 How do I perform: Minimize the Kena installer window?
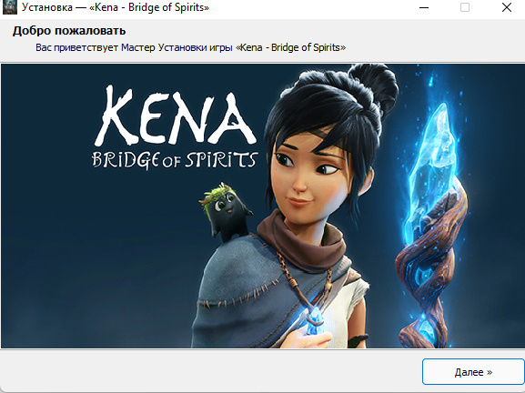424,7
